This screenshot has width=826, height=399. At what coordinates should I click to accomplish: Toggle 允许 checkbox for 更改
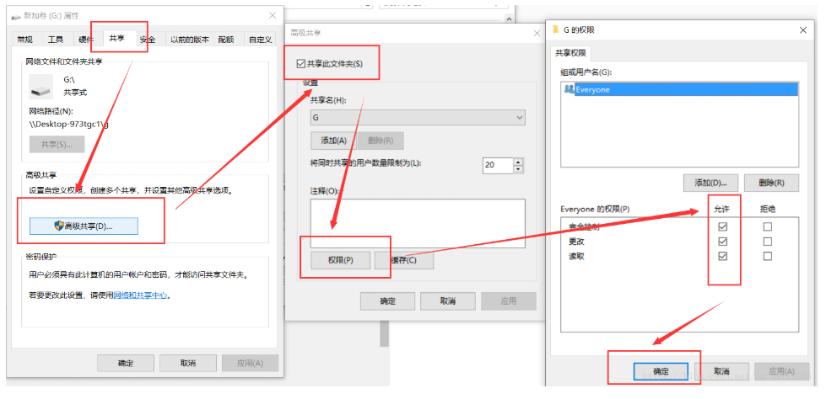723,242
